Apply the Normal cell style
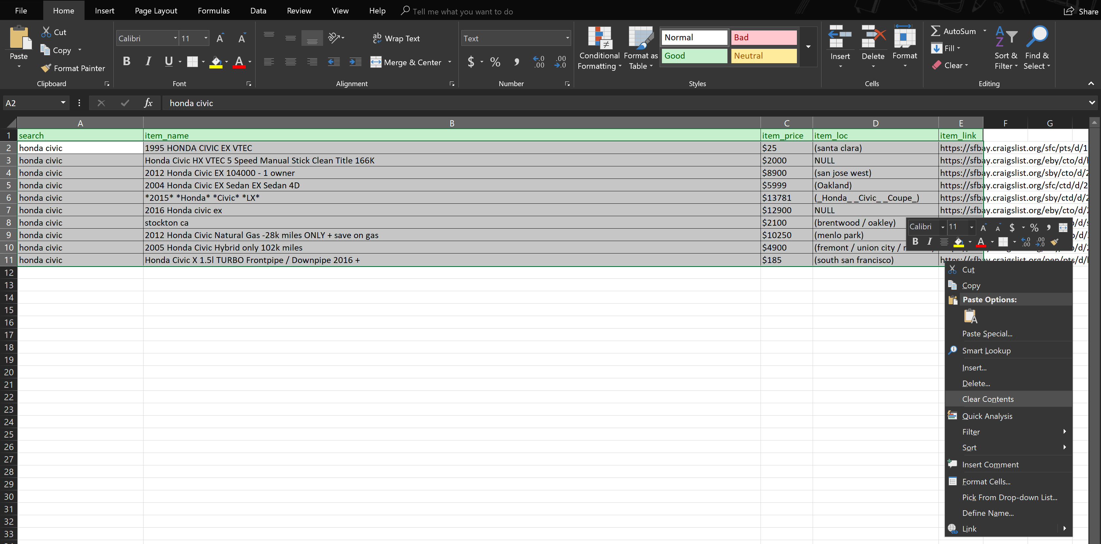 (694, 37)
